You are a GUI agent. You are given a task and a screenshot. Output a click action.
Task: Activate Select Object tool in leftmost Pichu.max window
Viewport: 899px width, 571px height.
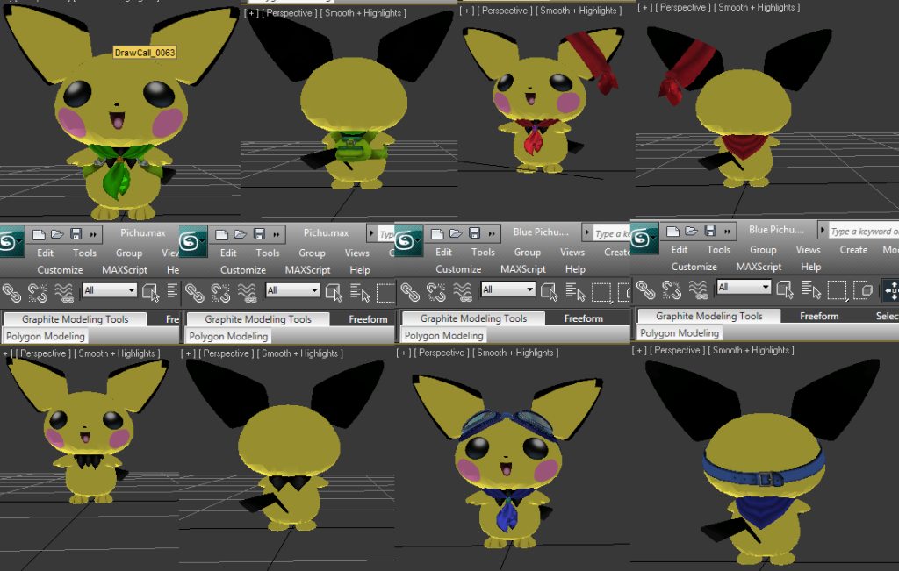[x=151, y=293]
